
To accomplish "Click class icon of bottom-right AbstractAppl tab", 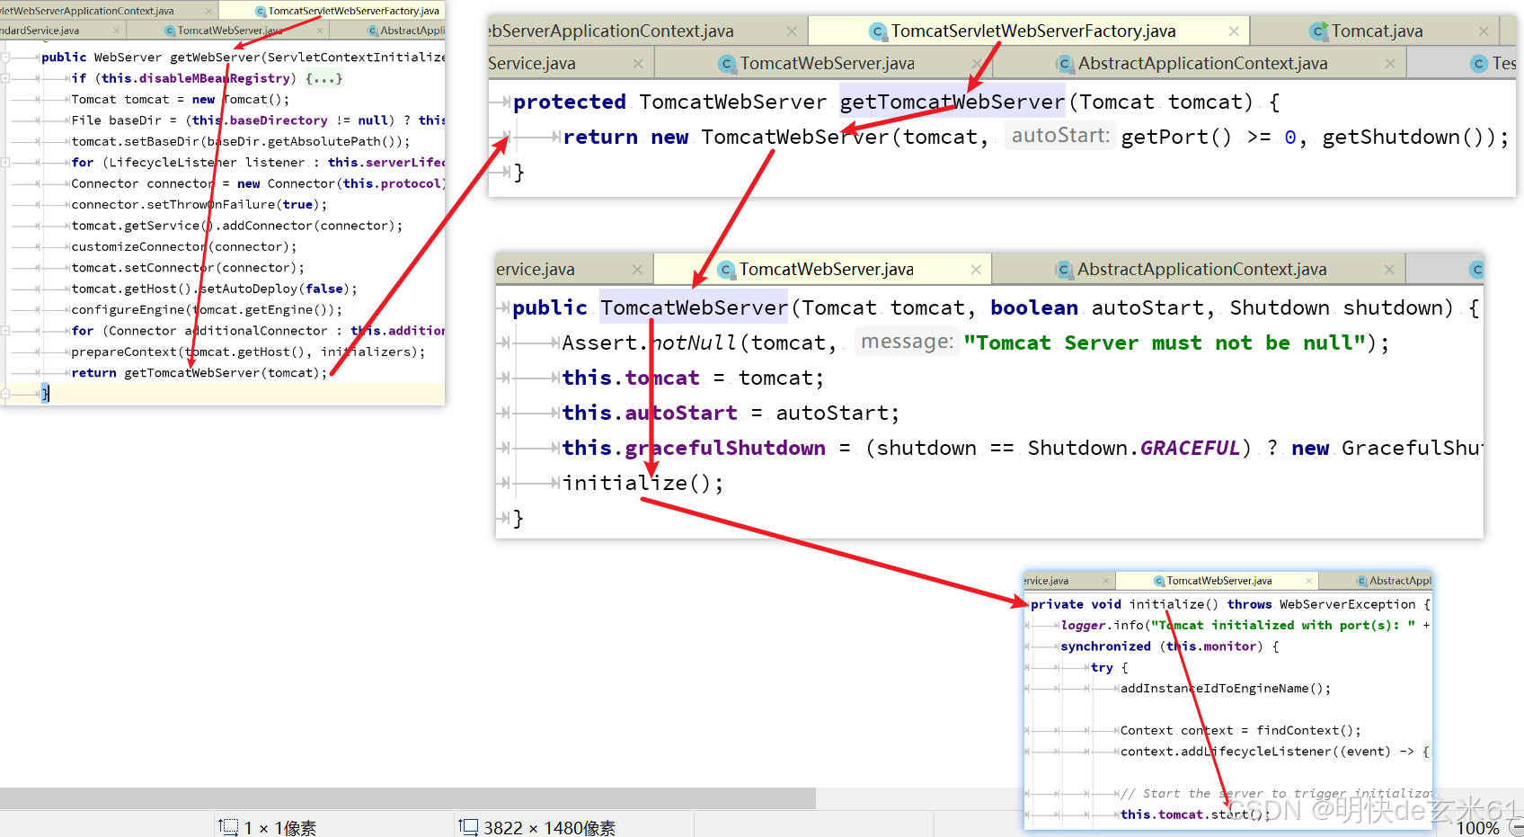I will (1362, 581).
